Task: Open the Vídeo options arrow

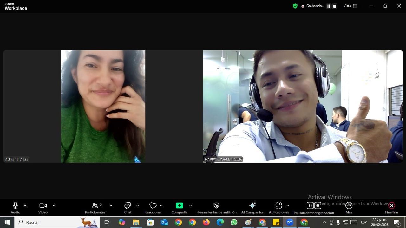Action: click(x=54, y=205)
